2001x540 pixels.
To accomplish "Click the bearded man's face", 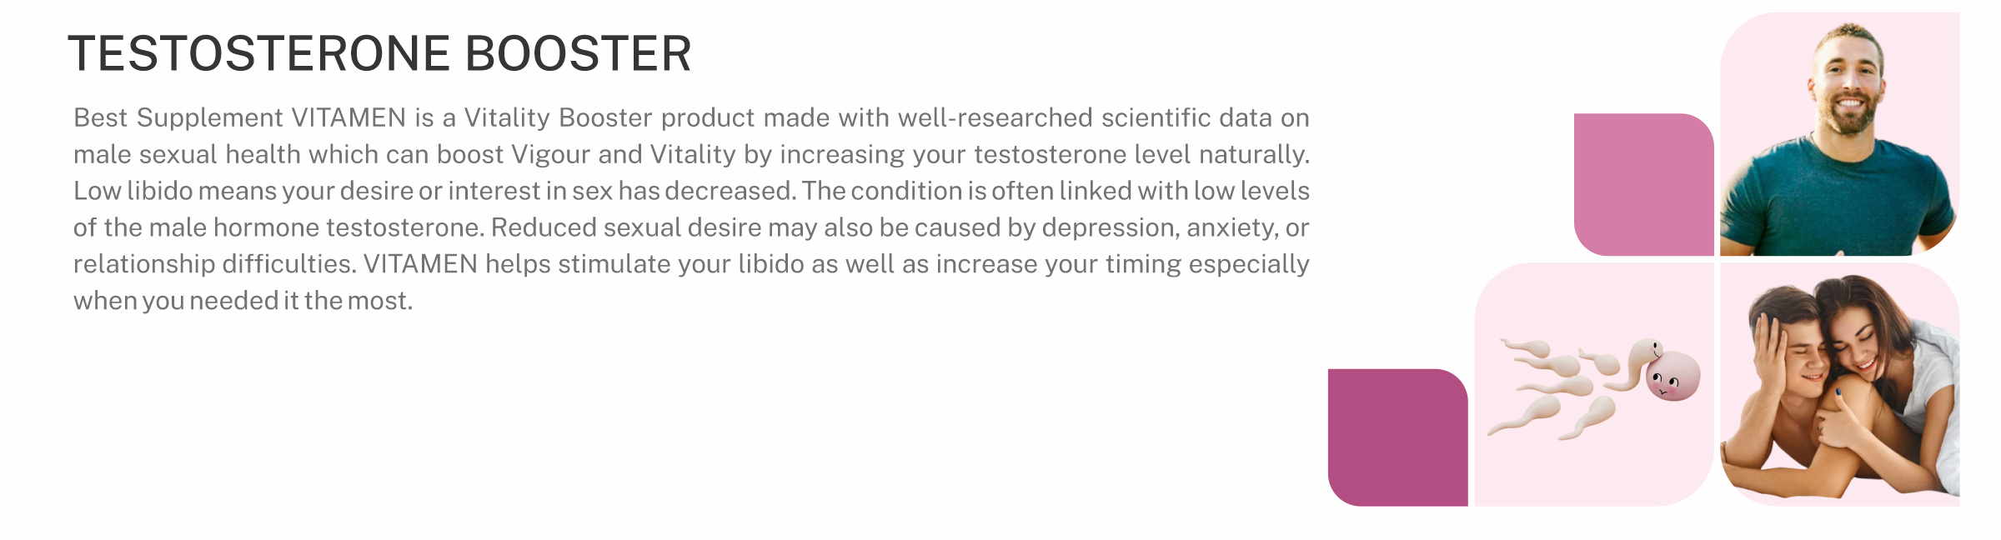I will [x=1849, y=83].
